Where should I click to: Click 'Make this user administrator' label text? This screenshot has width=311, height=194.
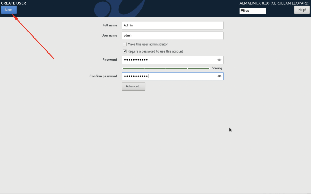pos(148,44)
